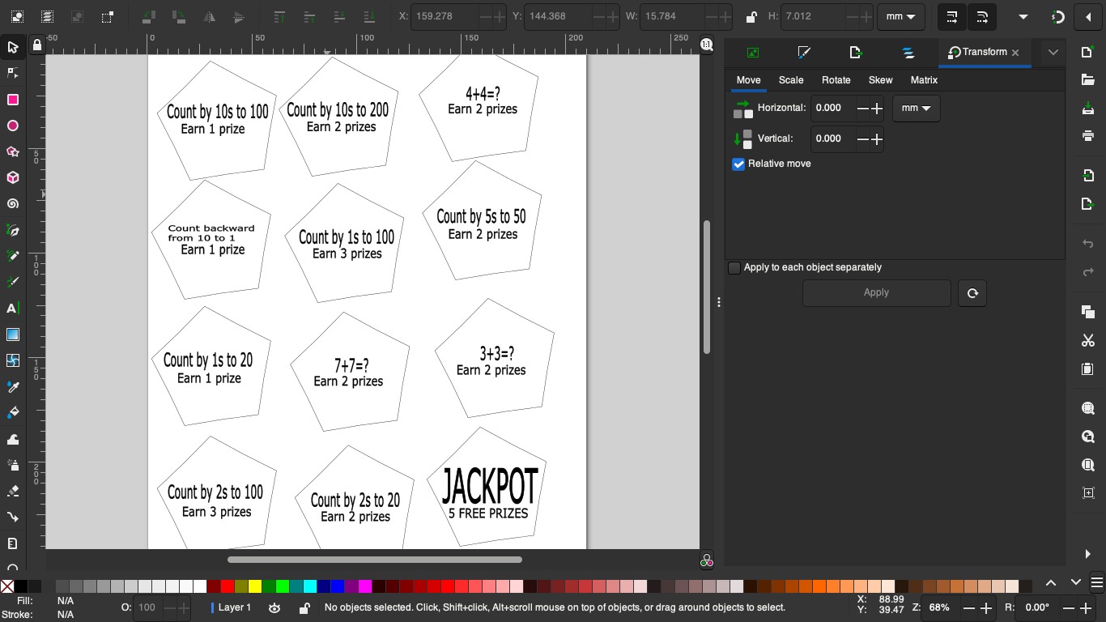
Task: Toggle the layer lock icon in statusbar
Action: [x=304, y=607]
